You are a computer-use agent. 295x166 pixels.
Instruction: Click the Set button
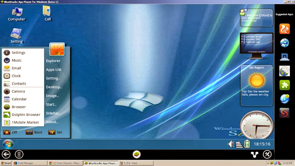55,132
